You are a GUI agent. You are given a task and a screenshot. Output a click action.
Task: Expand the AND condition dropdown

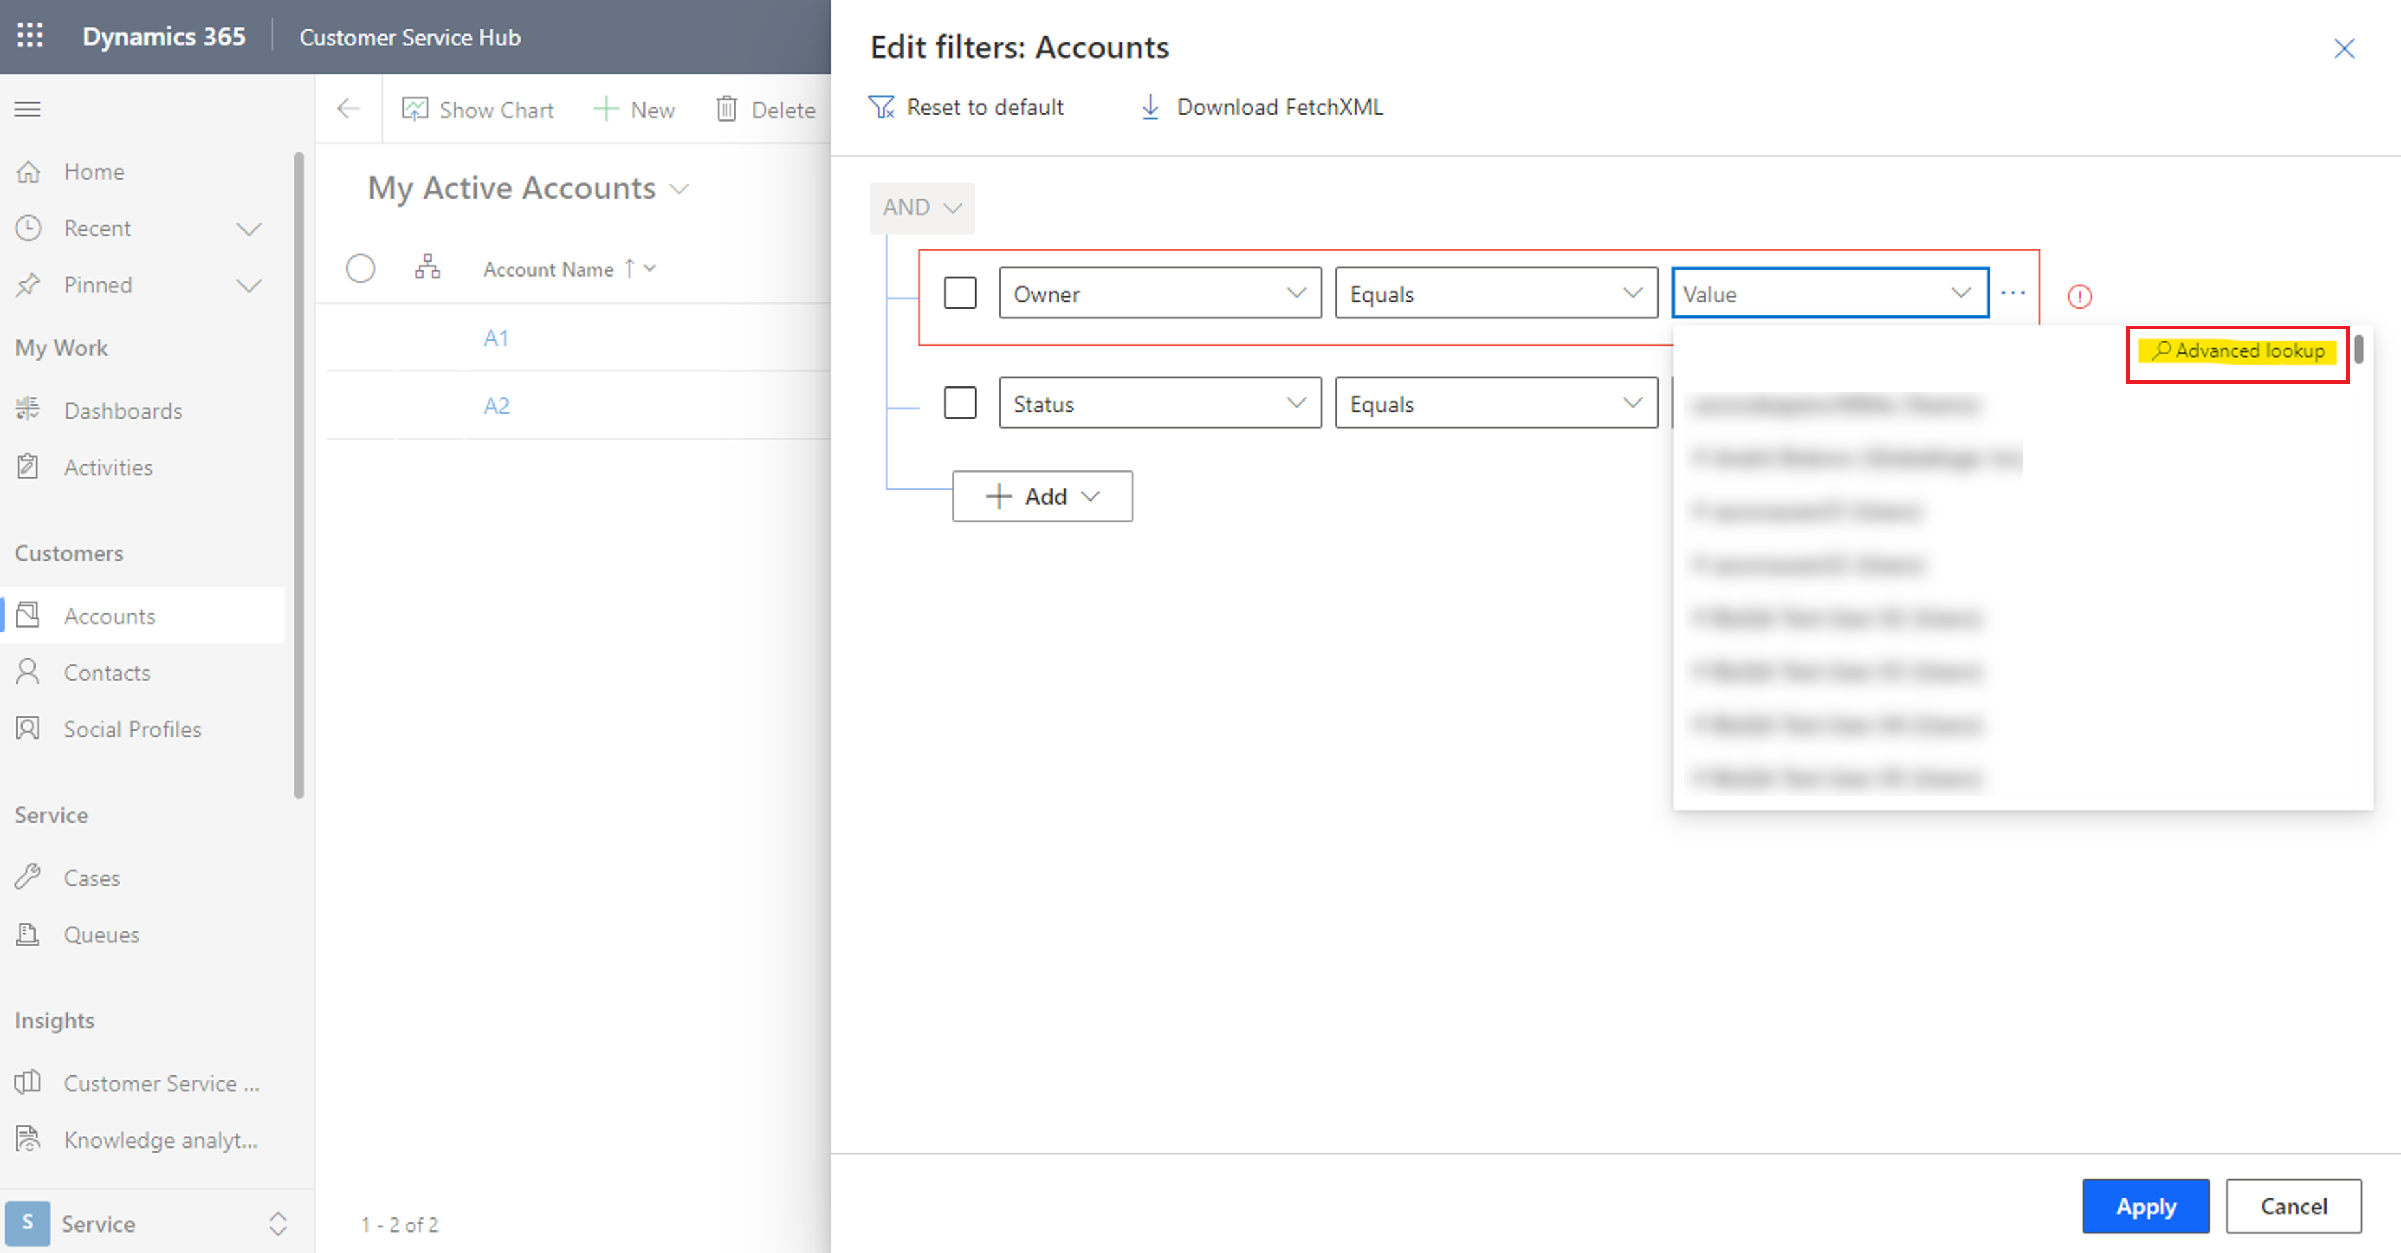[921, 206]
